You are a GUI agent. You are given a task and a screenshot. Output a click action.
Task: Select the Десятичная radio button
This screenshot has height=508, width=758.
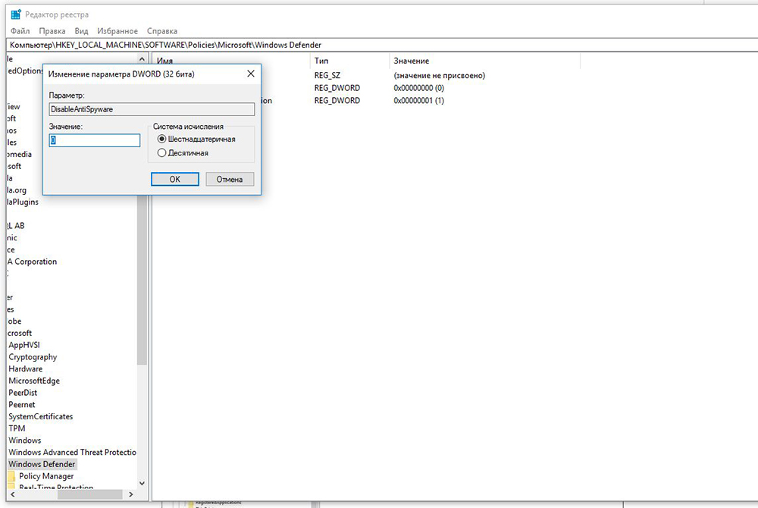pos(161,153)
